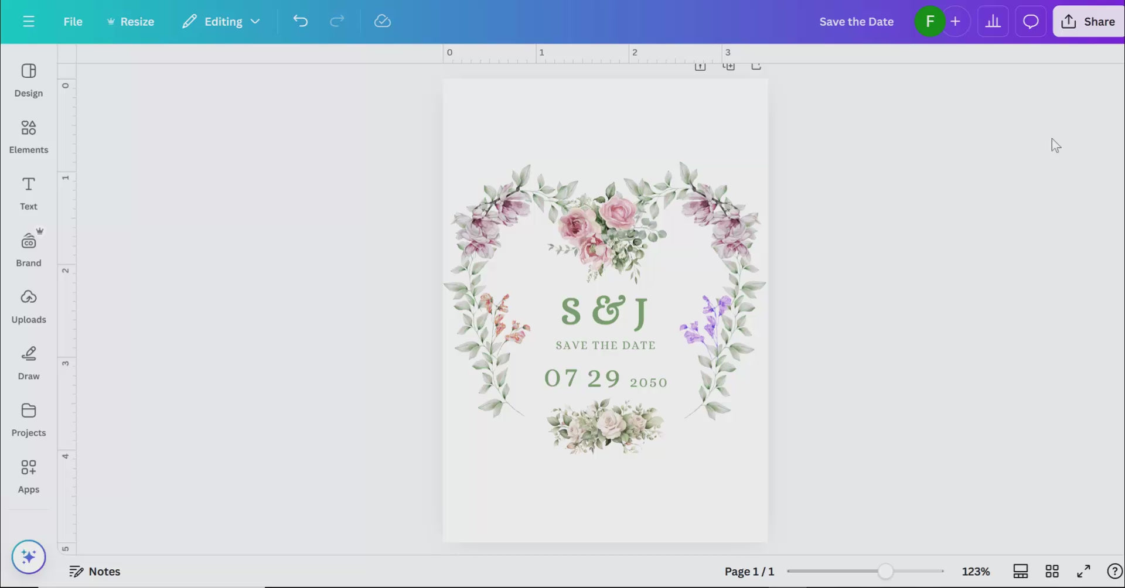The image size is (1125, 588).
Task: Toggle the page thumbnails strip view
Action: tap(1020, 571)
